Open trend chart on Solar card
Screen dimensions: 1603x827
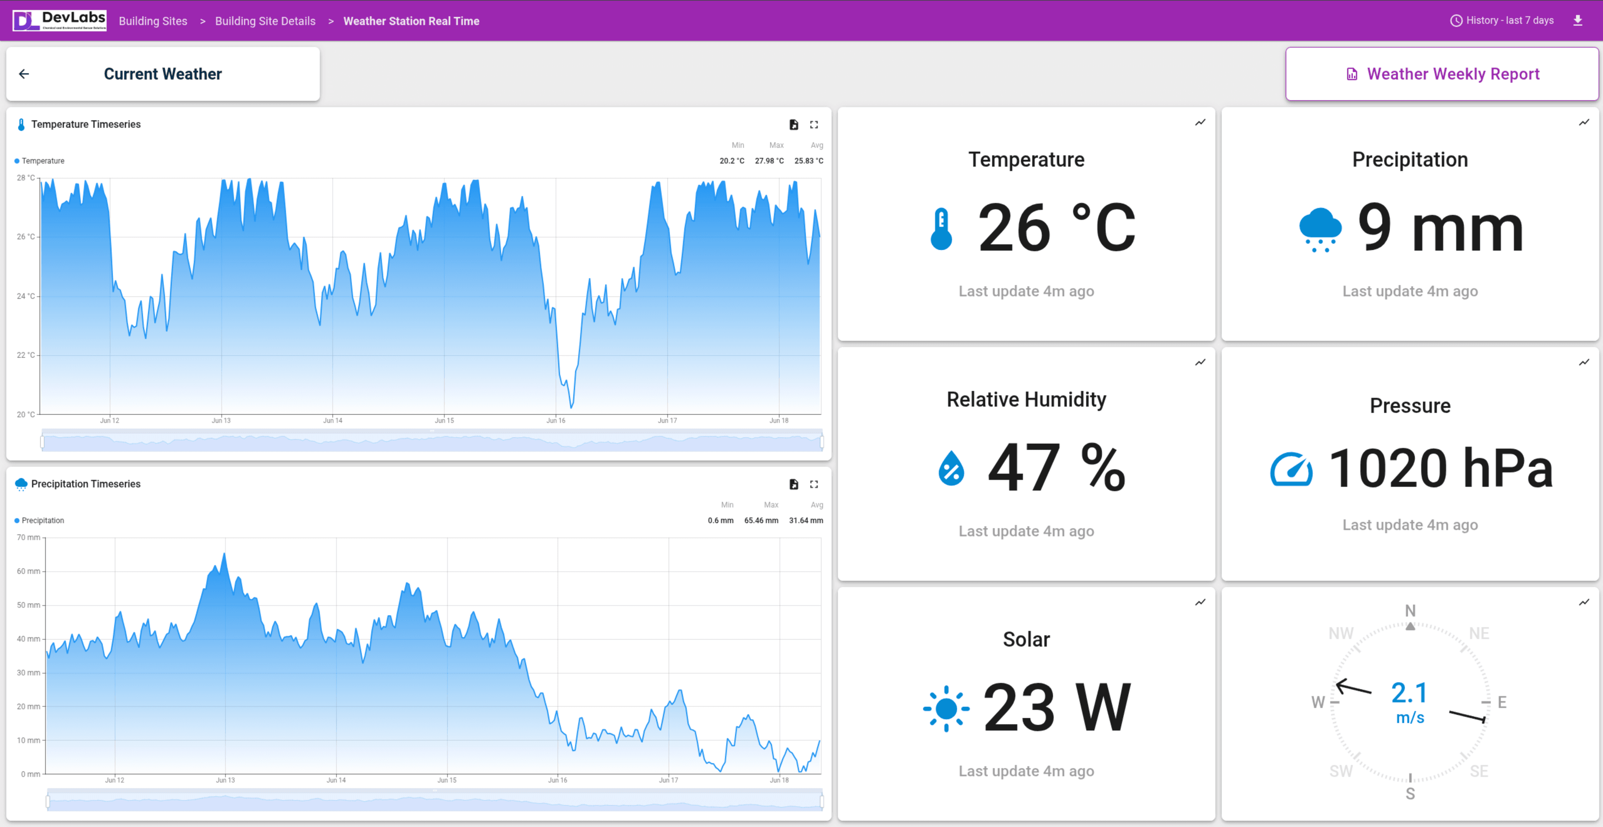pyautogui.click(x=1201, y=603)
